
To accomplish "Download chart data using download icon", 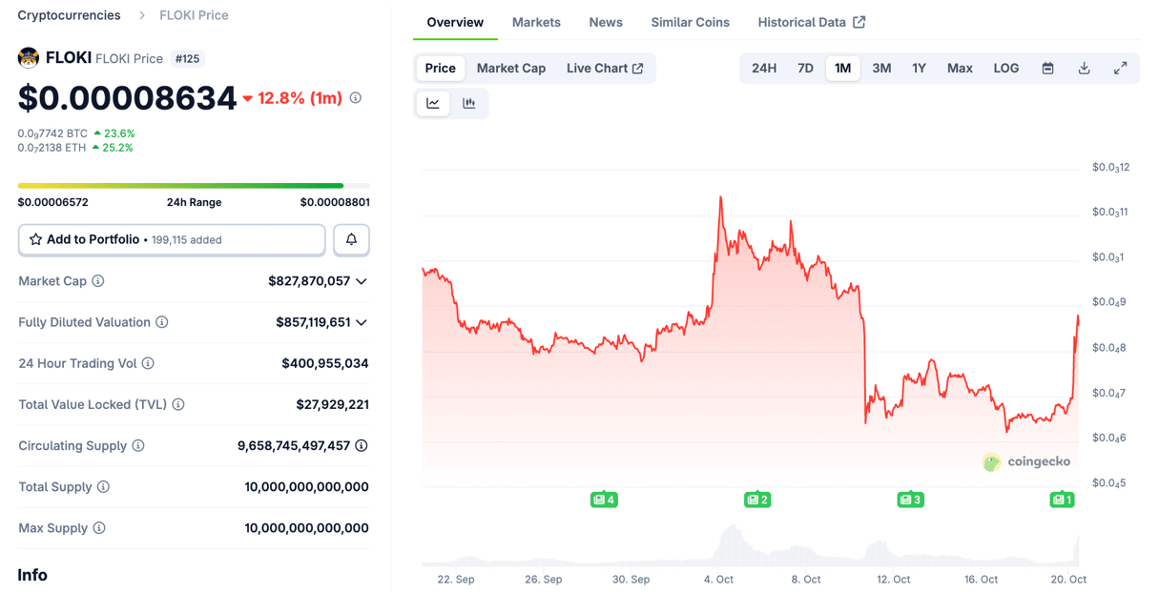I will coord(1084,69).
